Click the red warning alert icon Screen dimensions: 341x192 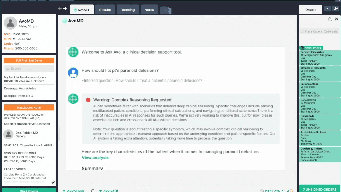(88, 100)
